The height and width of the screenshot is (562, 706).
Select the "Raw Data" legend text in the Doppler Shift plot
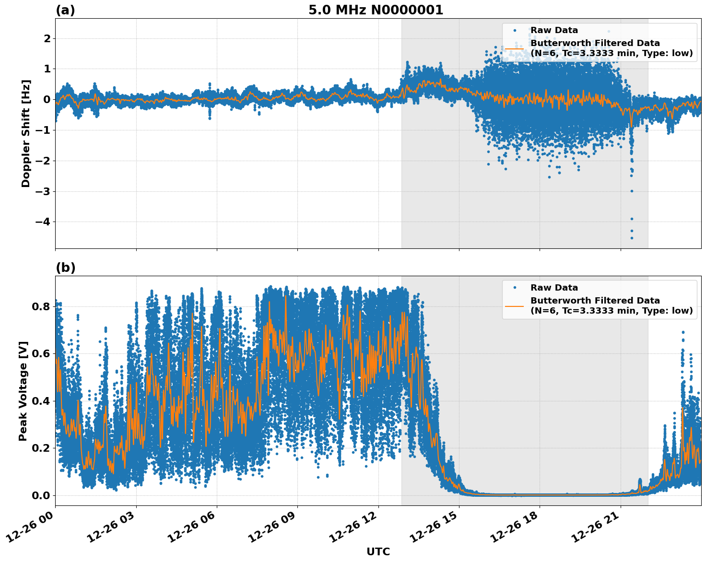pyautogui.click(x=554, y=30)
